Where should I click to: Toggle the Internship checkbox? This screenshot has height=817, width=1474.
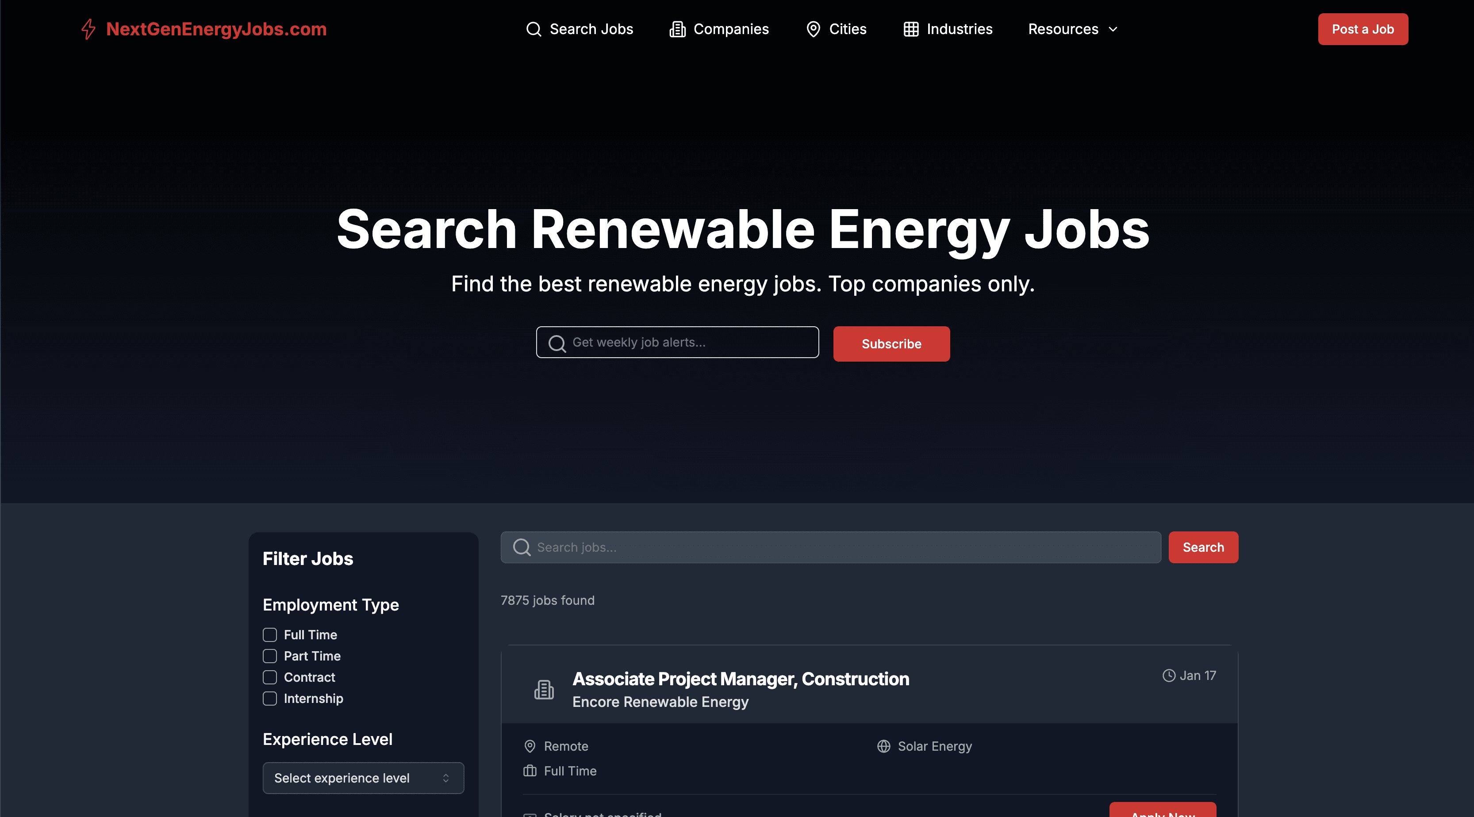(x=269, y=698)
